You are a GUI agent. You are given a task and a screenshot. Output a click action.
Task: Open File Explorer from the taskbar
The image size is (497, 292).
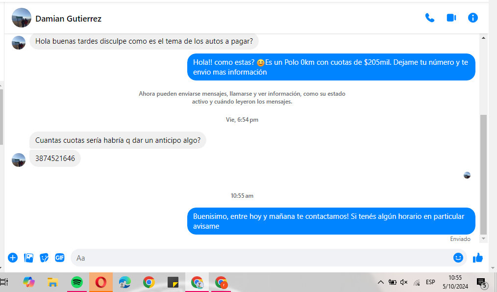click(x=52, y=282)
